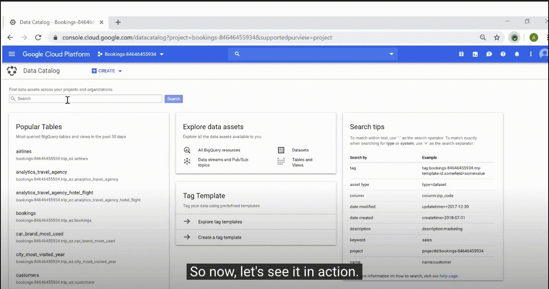Click the zoom magnifier icon in address bar

(483, 37)
